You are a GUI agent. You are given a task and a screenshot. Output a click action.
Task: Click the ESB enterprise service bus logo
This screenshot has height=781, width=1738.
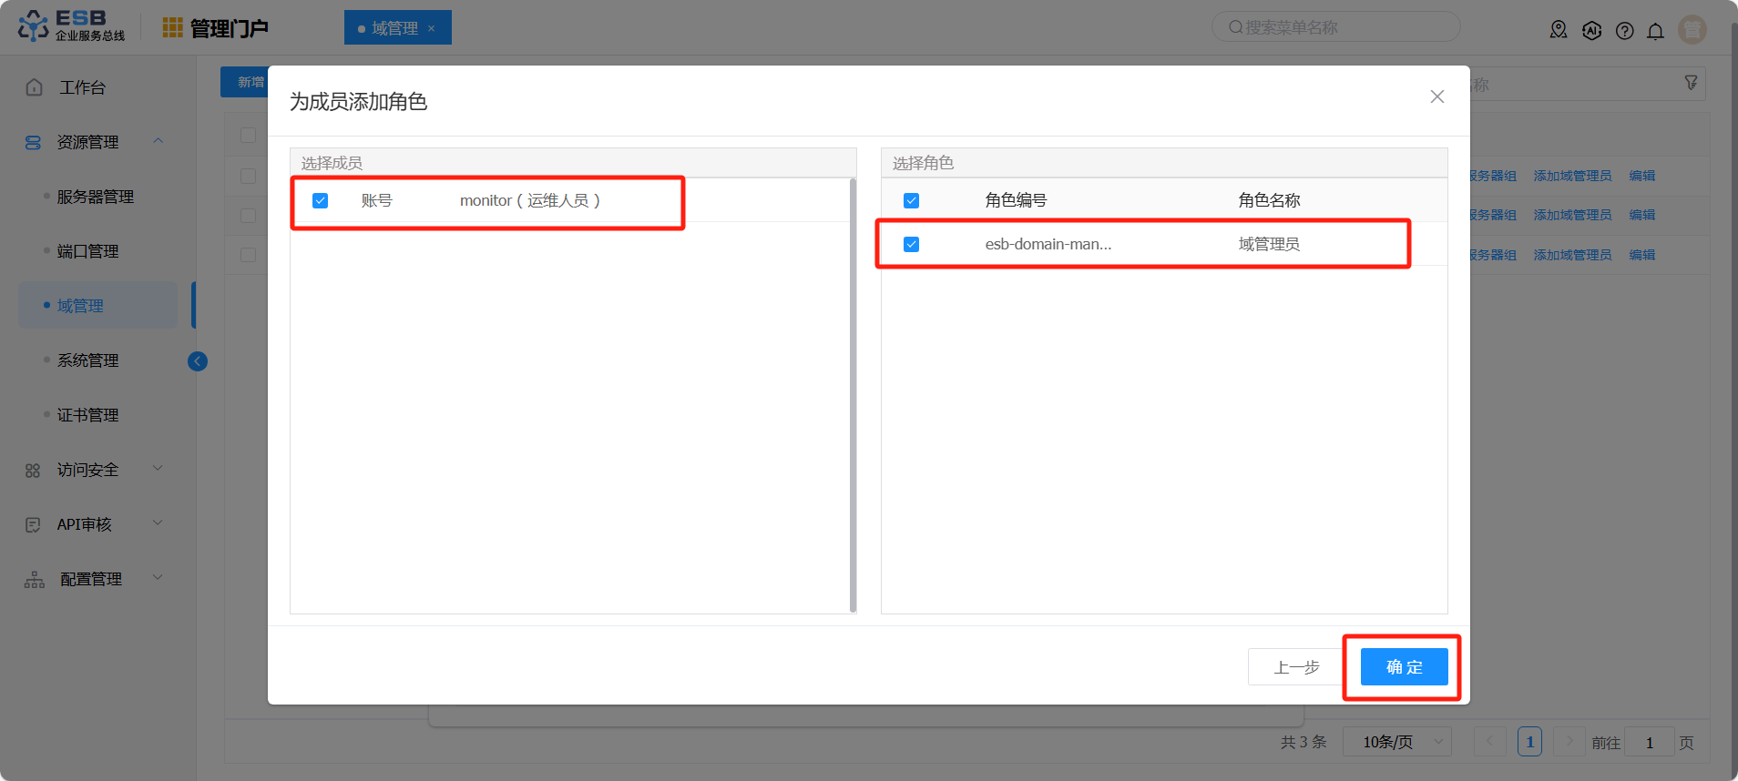[71, 26]
